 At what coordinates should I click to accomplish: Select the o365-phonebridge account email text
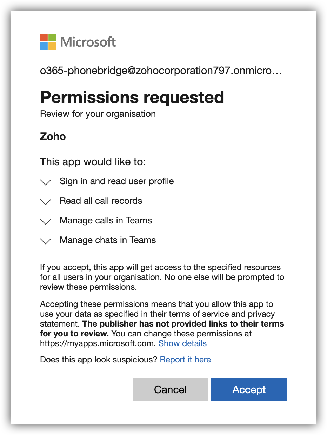pos(161,71)
